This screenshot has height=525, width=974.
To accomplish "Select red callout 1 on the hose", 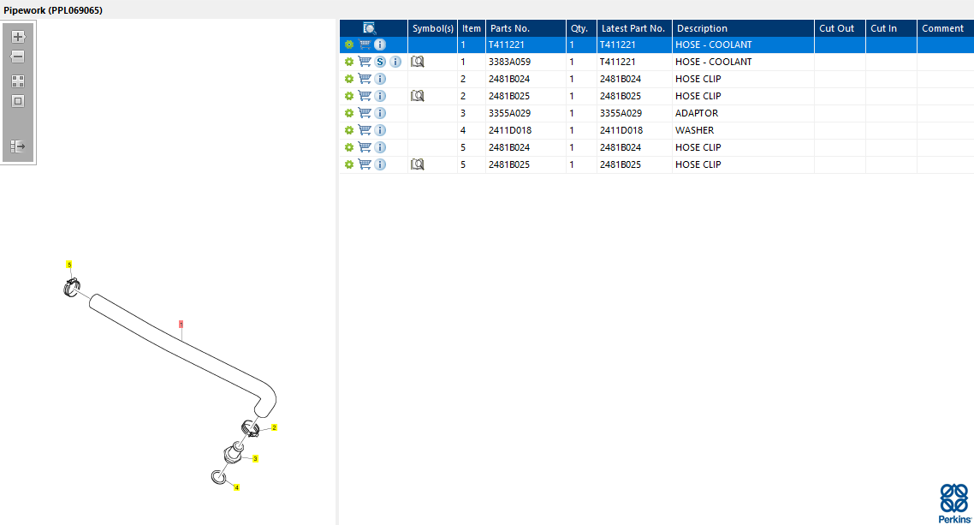I will [181, 325].
